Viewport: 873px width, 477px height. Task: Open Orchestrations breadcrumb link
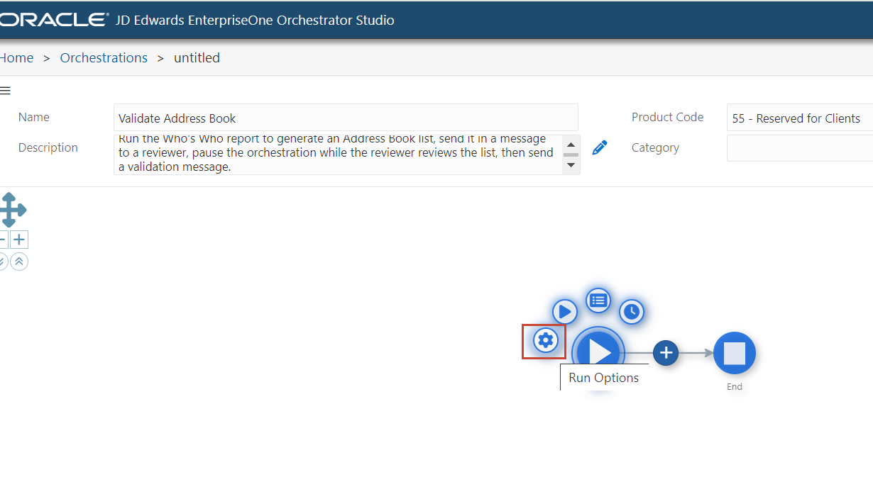point(104,58)
